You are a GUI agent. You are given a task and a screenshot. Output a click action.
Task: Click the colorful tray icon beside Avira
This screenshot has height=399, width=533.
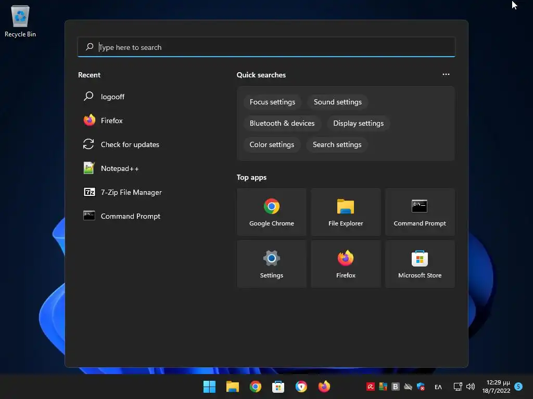coord(383,387)
